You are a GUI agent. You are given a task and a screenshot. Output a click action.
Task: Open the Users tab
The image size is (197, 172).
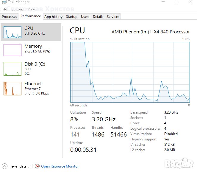tap(85, 17)
